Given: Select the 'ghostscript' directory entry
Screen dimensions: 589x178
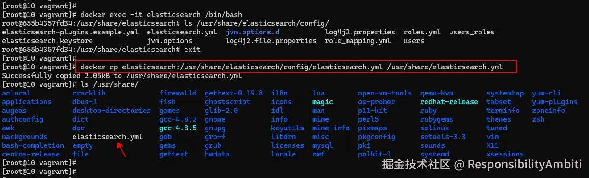Looking at the screenshot, I should point(227,102).
